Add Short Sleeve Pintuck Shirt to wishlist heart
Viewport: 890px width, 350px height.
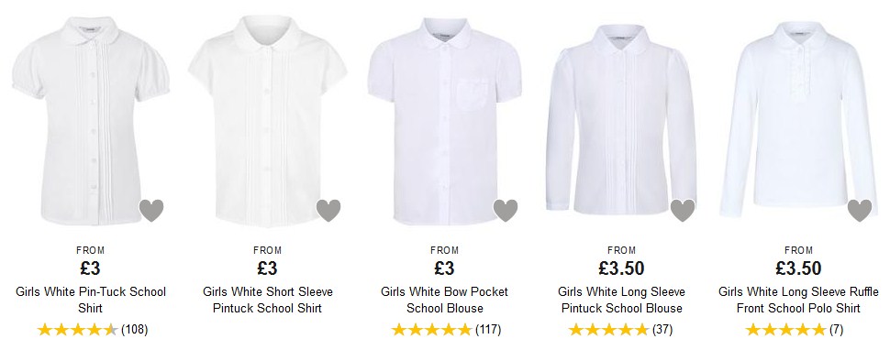click(328, 211)
